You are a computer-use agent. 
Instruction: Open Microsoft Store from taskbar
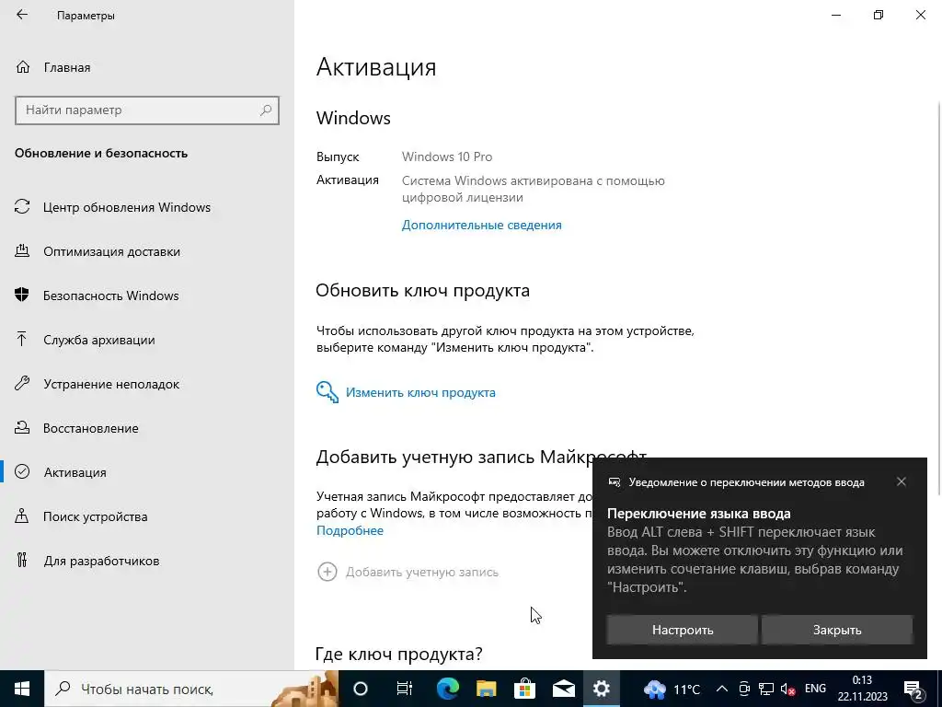(524, 689)
